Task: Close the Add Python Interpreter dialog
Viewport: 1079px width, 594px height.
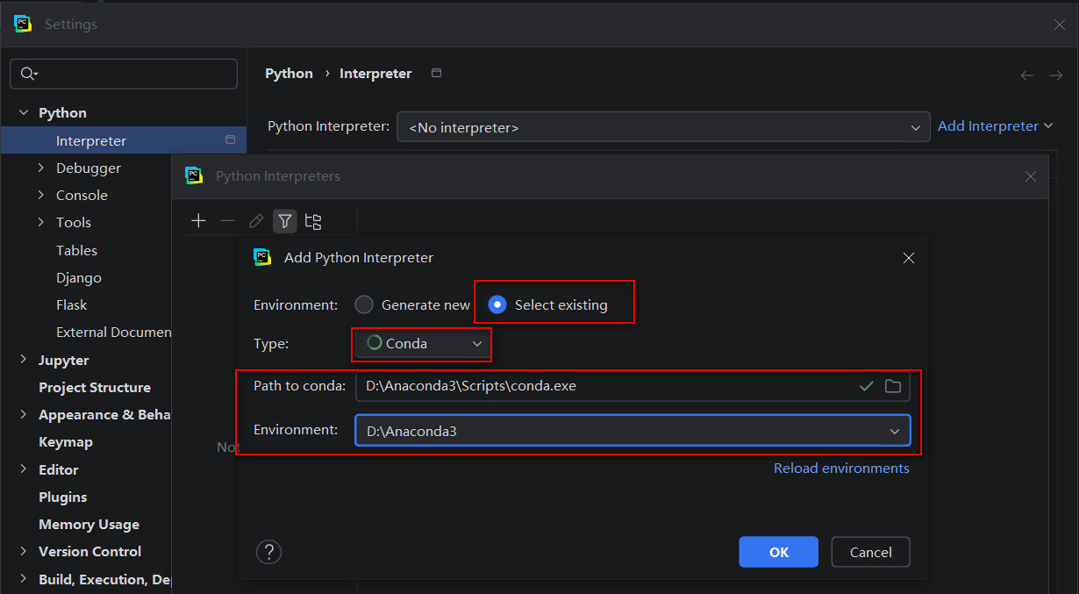Action: coord(909,258)
